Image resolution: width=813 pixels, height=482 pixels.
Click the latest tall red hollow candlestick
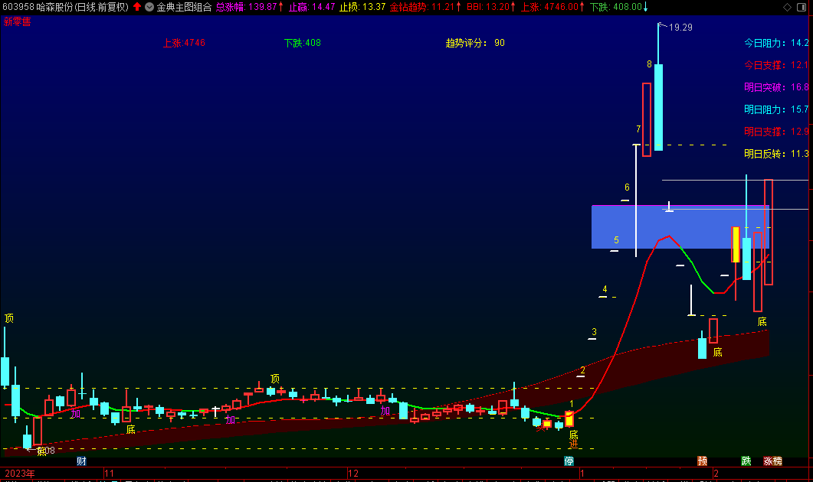pyautogui.click(x=769, y=232)
